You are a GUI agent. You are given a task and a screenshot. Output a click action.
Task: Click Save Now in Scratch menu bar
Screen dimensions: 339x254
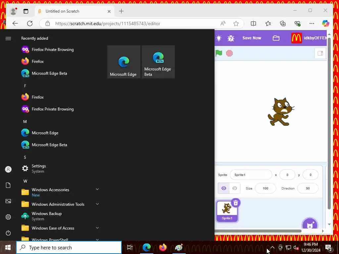252,38
